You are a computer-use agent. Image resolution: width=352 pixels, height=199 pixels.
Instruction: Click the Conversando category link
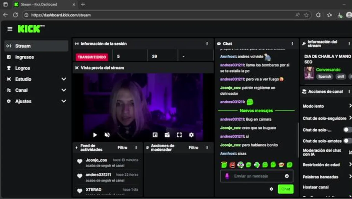tap(328, 70)
